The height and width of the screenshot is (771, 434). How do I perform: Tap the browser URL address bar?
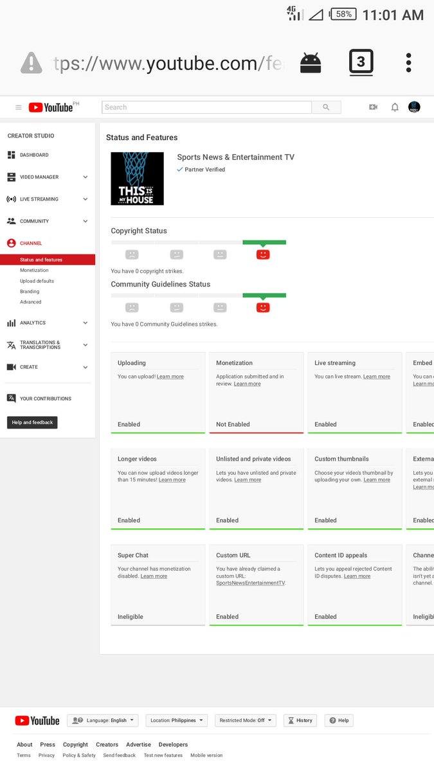(x=167, y=63)
